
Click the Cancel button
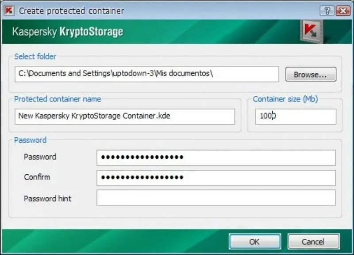(313, 241)
